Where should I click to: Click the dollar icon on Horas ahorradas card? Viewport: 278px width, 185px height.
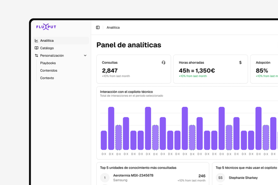click(x=240, y=62)
